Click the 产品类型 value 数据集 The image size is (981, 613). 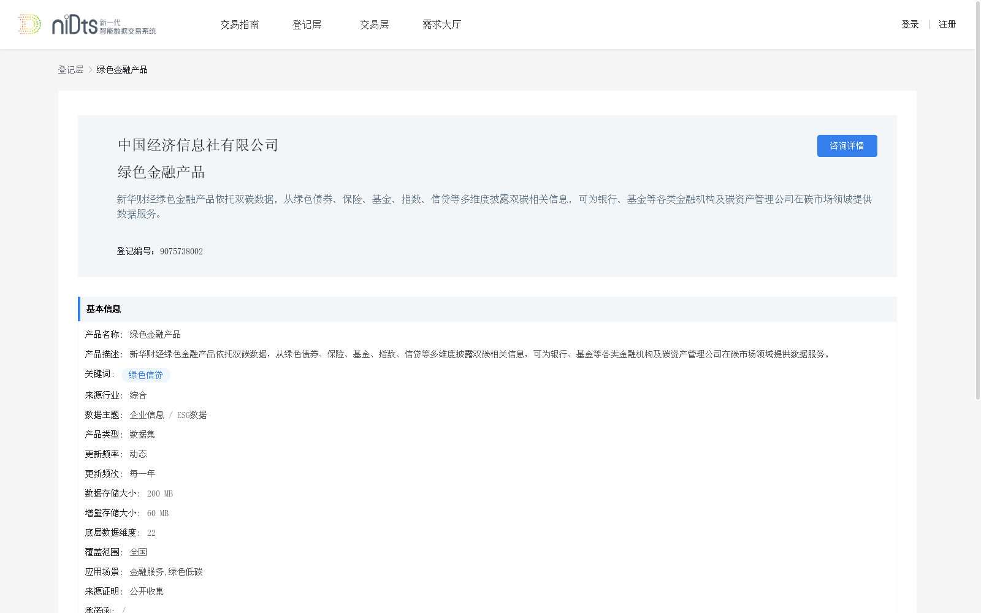pyautogui.click(x=142, y=435)
